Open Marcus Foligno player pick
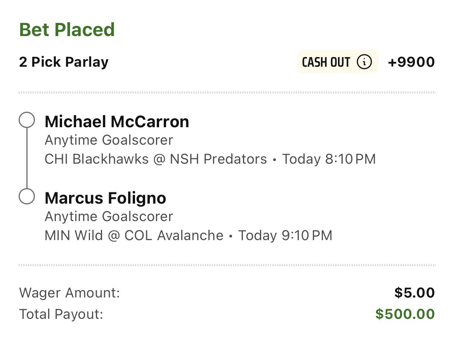454x339 pixels. pyautogui.click(x=106, y=198)
